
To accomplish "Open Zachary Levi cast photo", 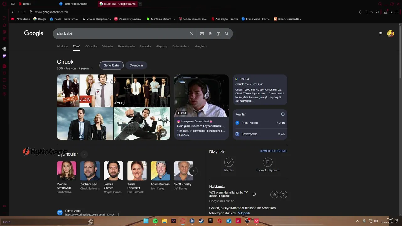I will 90,171.
